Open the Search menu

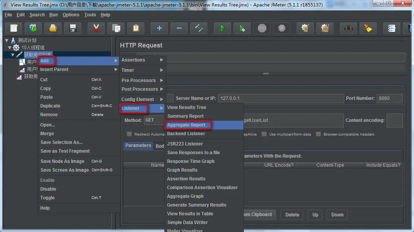click(x=37, y=15)
